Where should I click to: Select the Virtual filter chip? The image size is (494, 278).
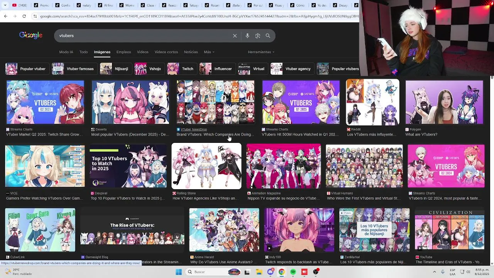[x=253, y=69]
